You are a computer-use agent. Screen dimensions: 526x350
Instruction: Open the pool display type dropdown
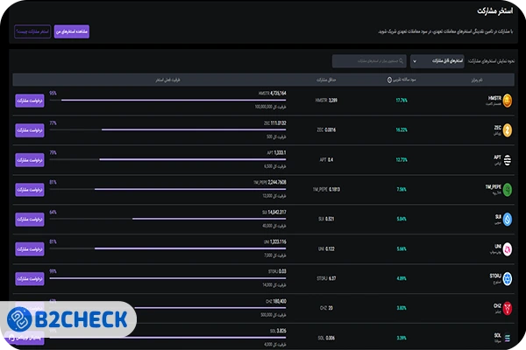[x=437, y=61]
